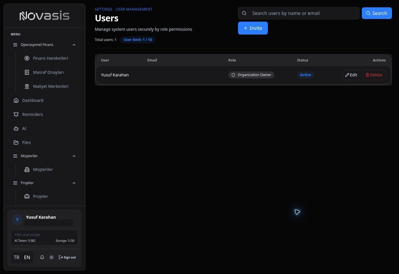Delete user Yusuf Karahan
Image resolution: width=399 pixels, height=274 pixels.
point(374,75)
